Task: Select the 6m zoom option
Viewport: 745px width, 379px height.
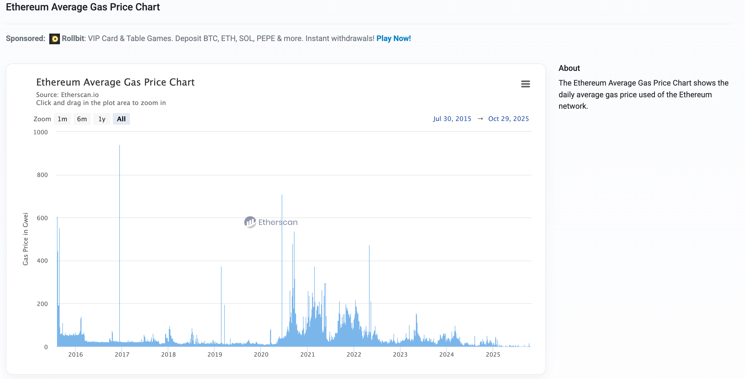Action: (x=82, y=119)
